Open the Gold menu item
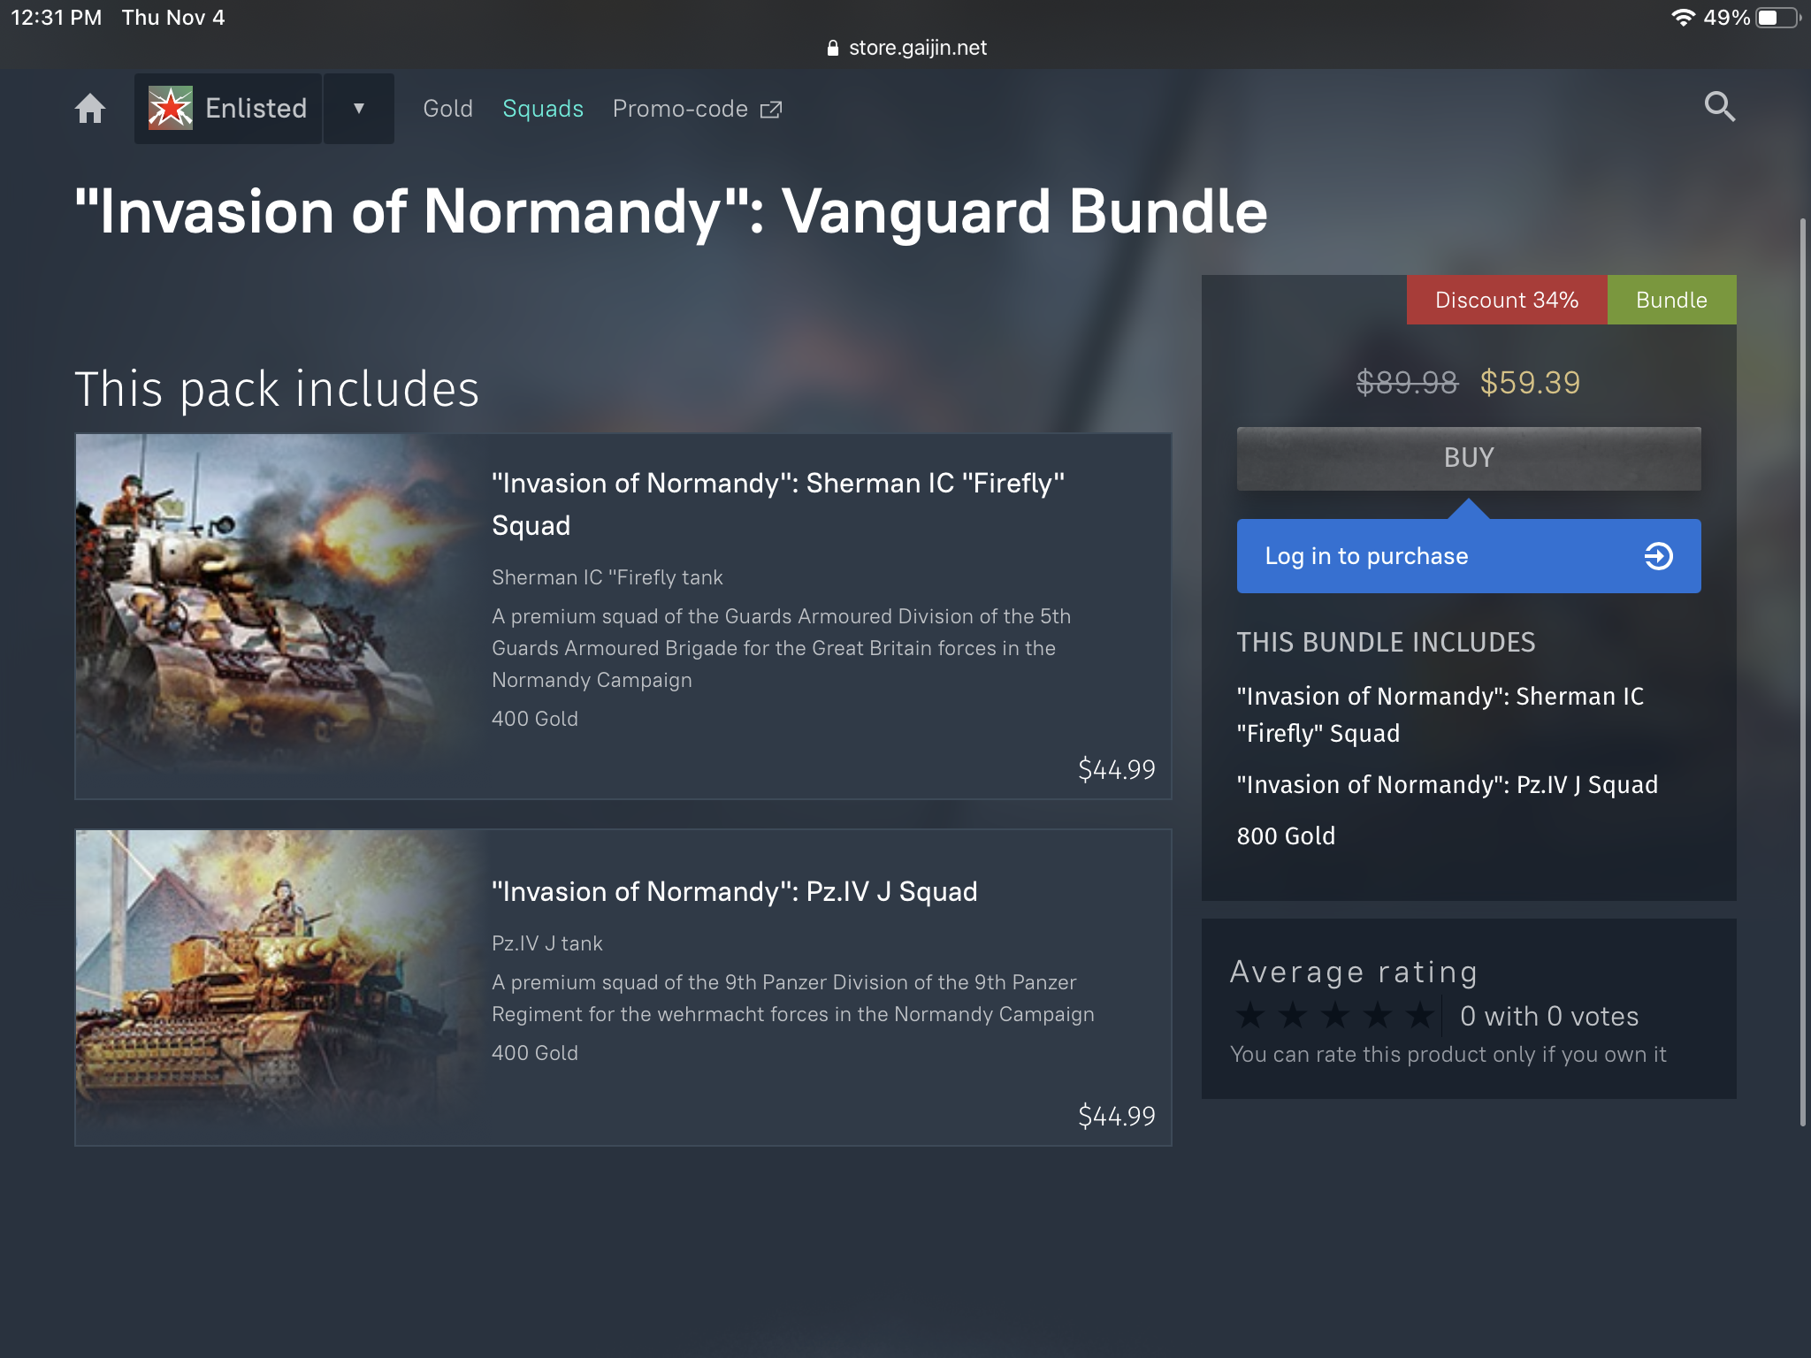This screenshot has height=1358, width=1811. (x=447, y=109)
